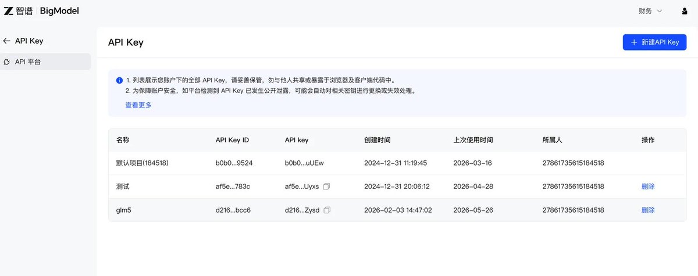Copy the glm5 API key d216...Zysd
Screen dimensions: 698x276
tap(327, 210)
